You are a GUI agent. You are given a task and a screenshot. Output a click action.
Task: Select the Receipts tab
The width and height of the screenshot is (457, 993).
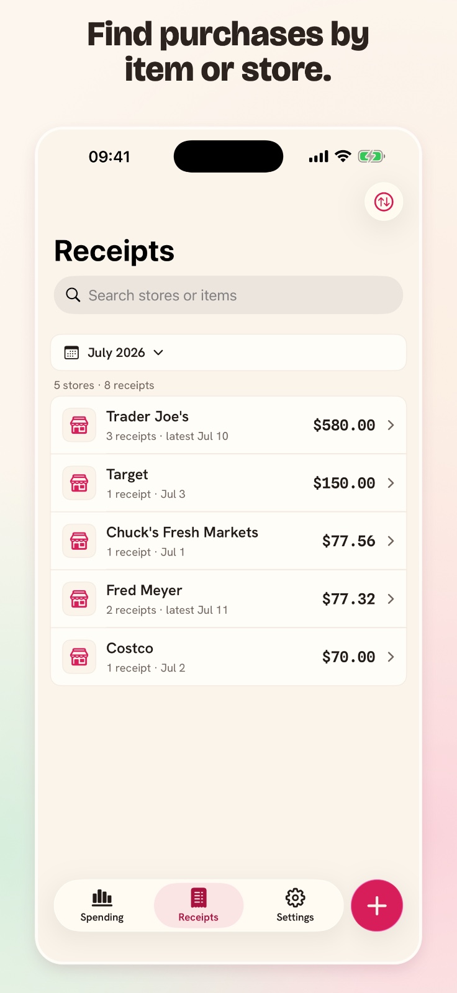click(199, 905)
